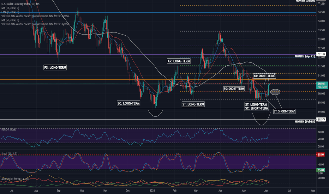
Task: Click the U.S. Dollar Currency Index symbol title
Action: [x=20, y=4]
